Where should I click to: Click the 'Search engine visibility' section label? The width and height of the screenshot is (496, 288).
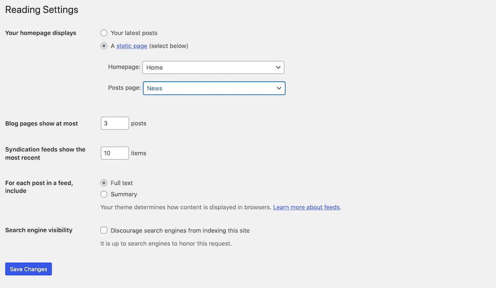38,230
